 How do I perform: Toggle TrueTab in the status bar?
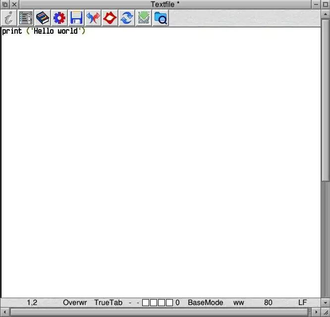tap(108, 303)
